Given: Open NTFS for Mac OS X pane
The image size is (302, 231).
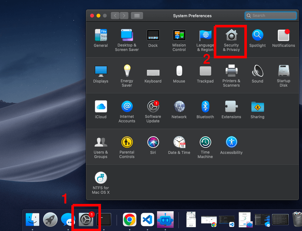Looking at the screenshot, I should tap(101, 183).
